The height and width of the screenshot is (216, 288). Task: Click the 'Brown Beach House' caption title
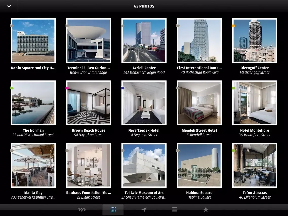pos(88,130)
